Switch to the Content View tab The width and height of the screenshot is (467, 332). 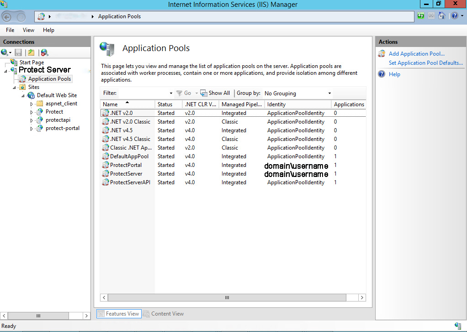164,314
